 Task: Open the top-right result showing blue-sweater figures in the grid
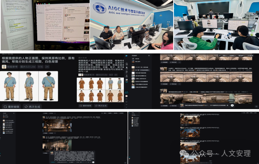click(115, 84)
